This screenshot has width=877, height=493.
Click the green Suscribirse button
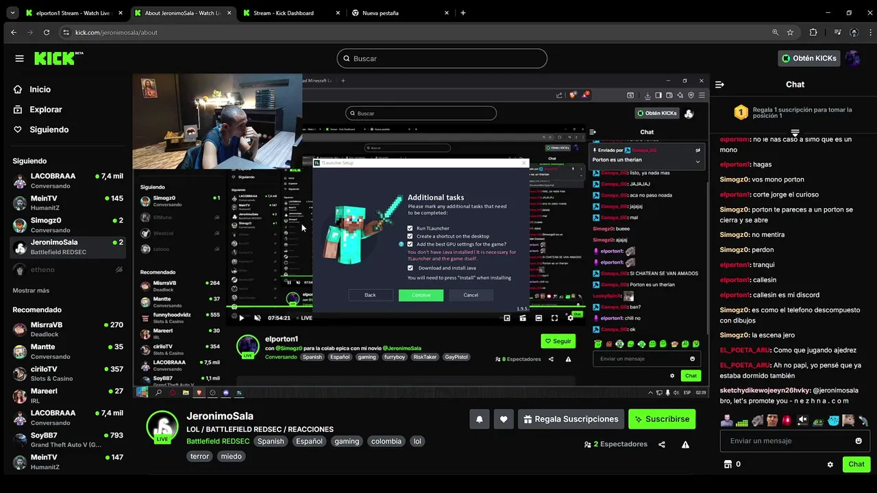662,419
